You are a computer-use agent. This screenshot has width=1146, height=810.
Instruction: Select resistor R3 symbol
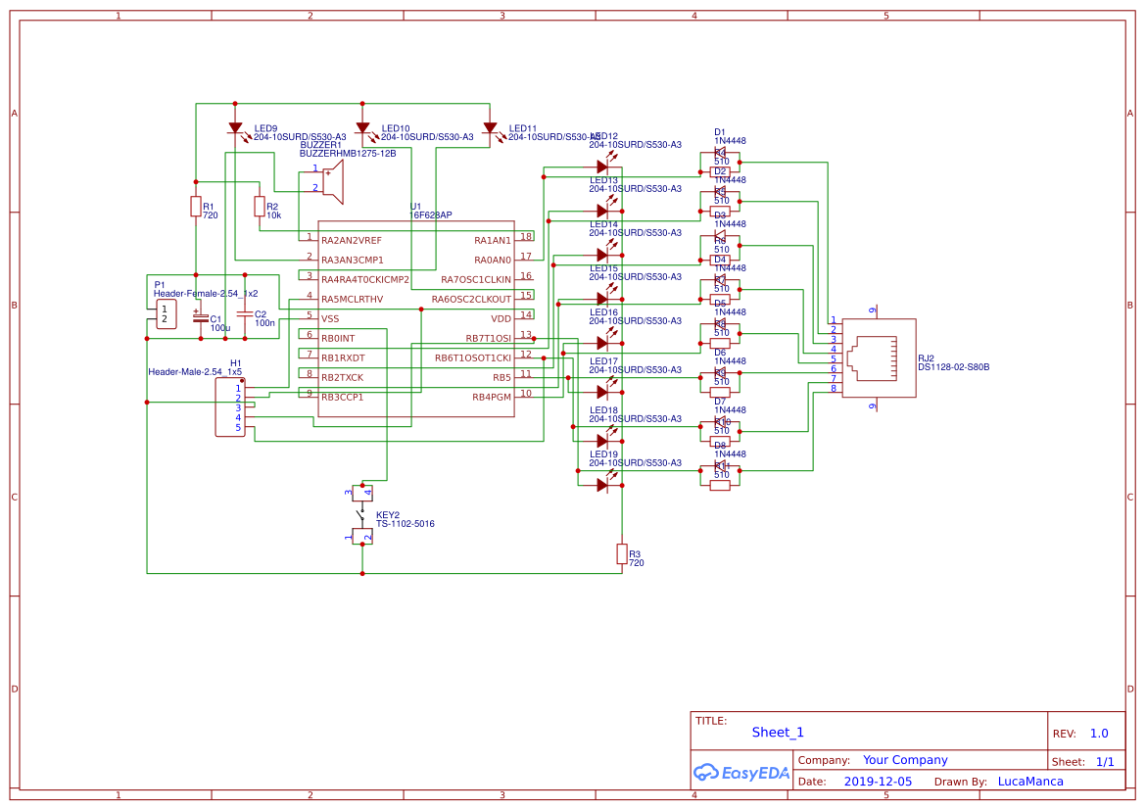click(622, 554)
